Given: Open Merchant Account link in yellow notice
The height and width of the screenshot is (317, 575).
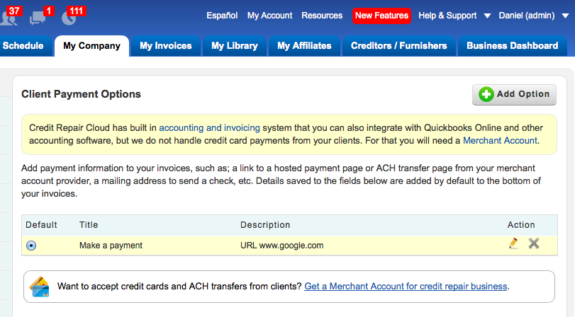Looking at the screenshot, I should [500, 141].
